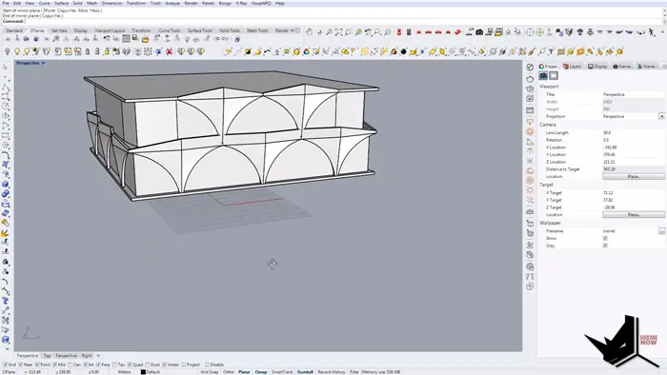Click the checkmark circle icon at the top of the side strip
The height and width of the screenshot is (375, 667).
[530, 68]
